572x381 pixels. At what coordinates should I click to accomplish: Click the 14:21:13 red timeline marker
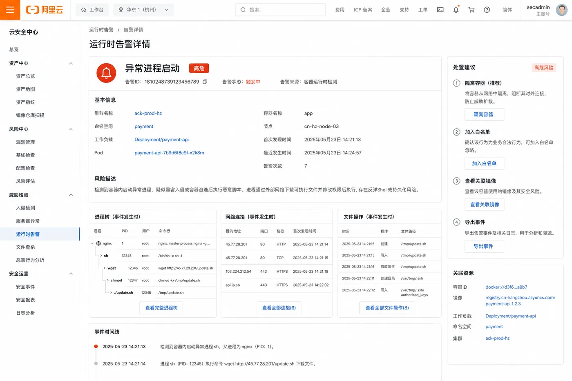[x=96, y=346]
